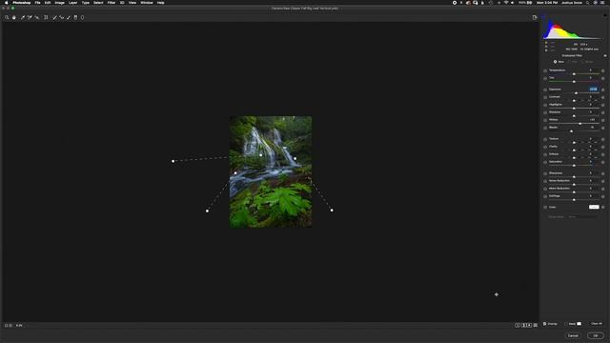Select the White Balance eyedropper tool
This screenshot has height=343, width=610.
(x=23, y=17)
